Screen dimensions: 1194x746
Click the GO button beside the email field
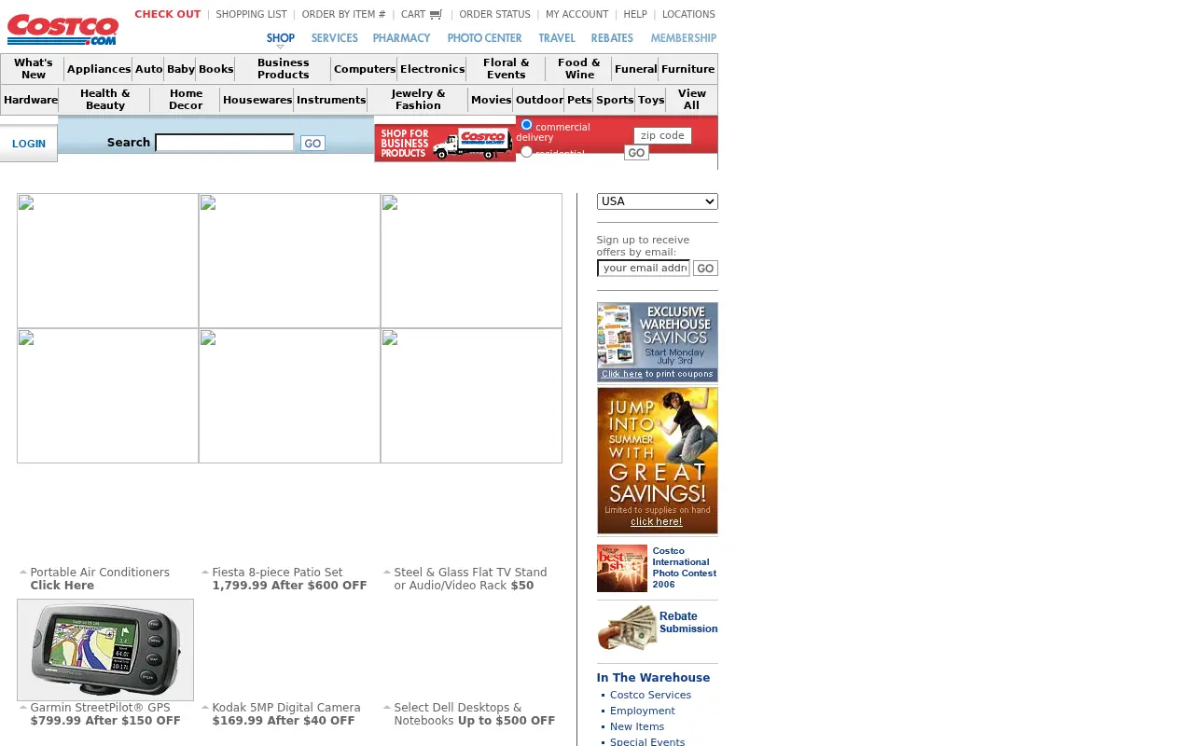(705, 269)
